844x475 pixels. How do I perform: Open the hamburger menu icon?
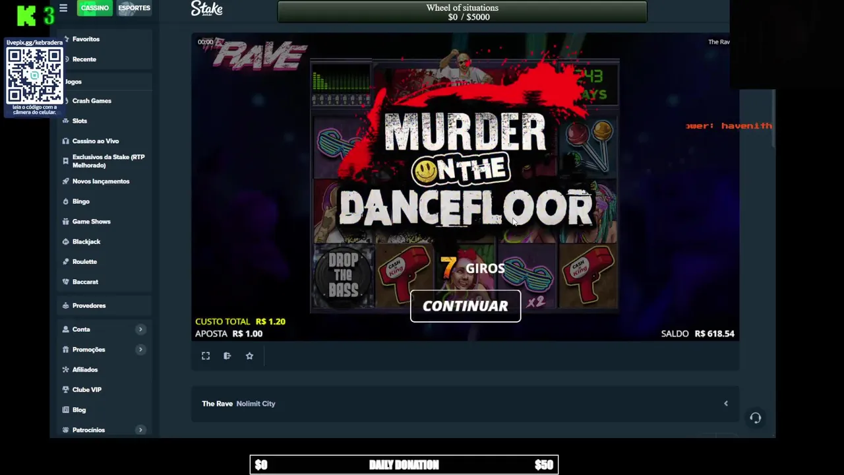[x=63, y=8]
